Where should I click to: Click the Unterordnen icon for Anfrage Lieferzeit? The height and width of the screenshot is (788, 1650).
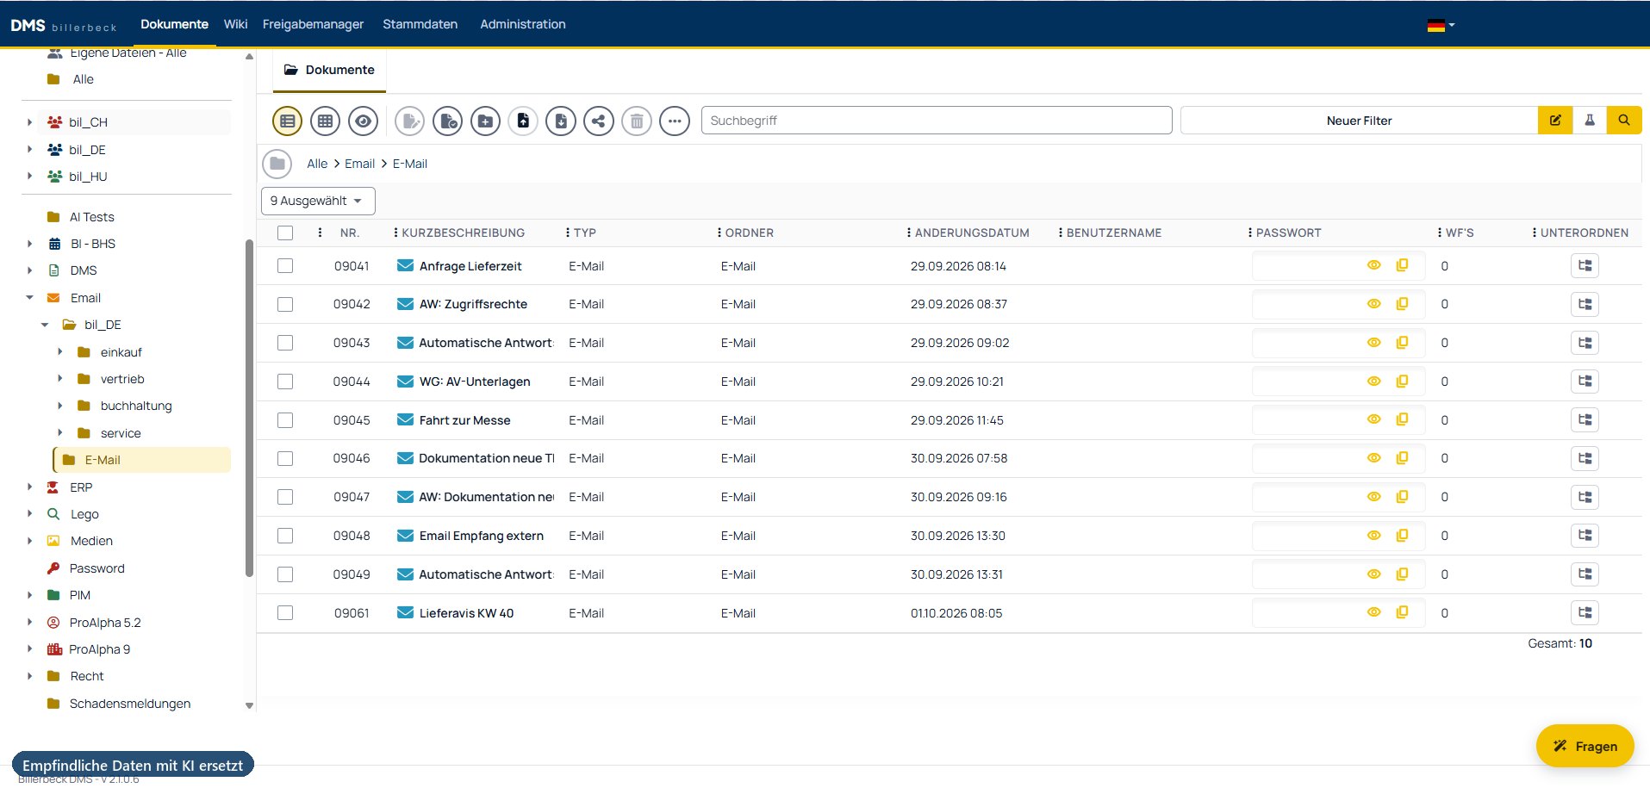pyautogui.click(x=1585, y=266)
